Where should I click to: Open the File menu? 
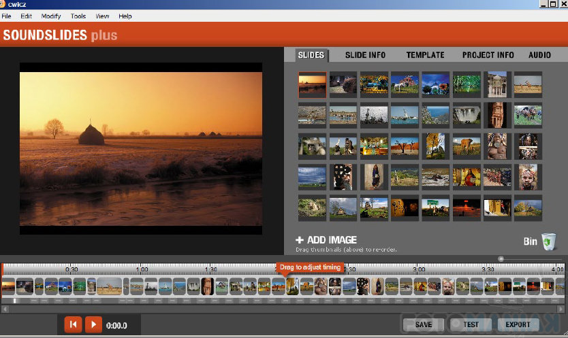[x=6, y=16]
